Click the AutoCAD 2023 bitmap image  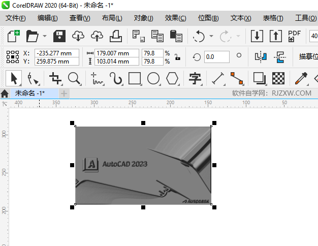pyautogui.click(x=143, y=165)
